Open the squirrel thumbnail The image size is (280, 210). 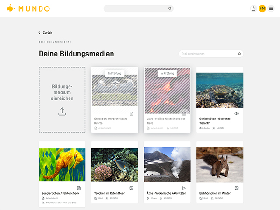click(220, 165)
